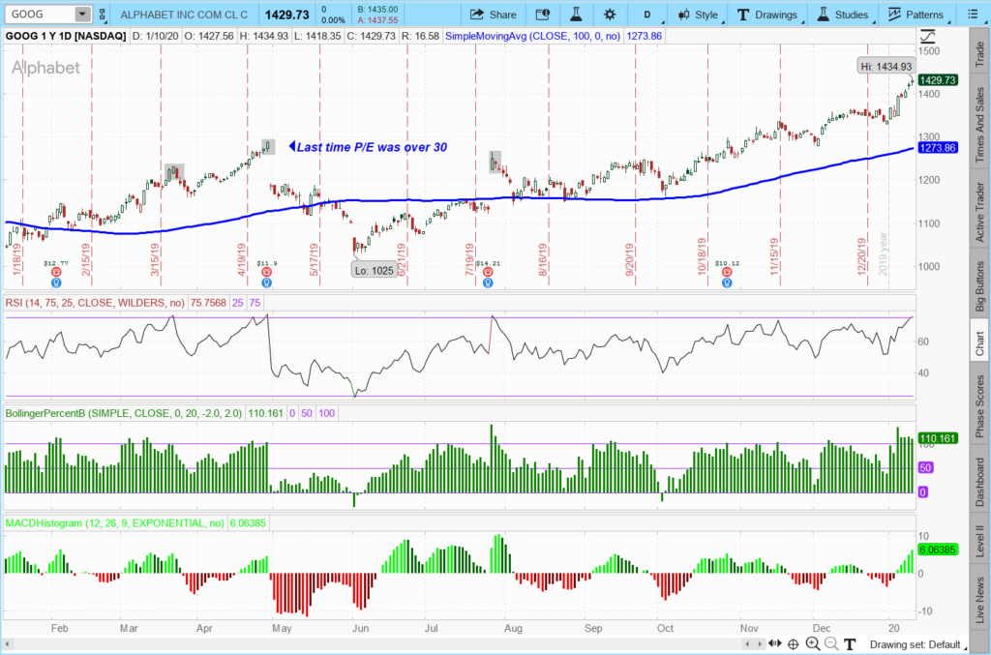The width and height of the screenshot is (991, 655).
Task: Click the RSI study label
Action: pyautogui.click(x=95, y=303)
